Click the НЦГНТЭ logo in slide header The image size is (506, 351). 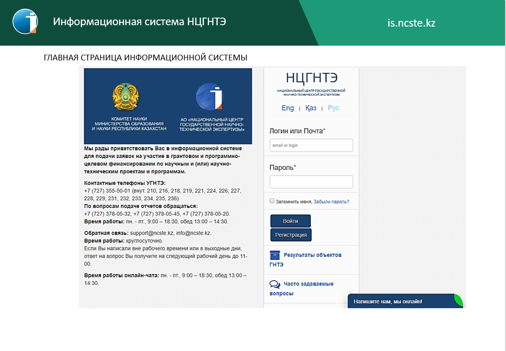[25, 21]
